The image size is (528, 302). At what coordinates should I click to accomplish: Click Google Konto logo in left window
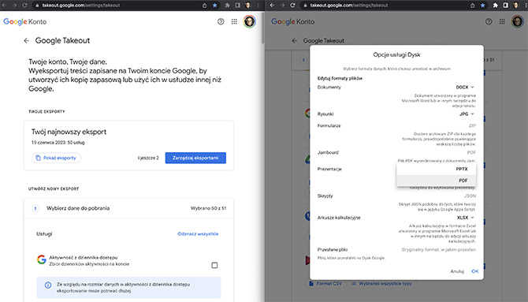tap(25, 21)
